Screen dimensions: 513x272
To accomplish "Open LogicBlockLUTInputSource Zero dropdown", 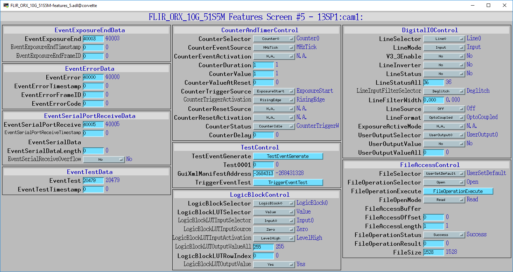I will tap(274, 230).
